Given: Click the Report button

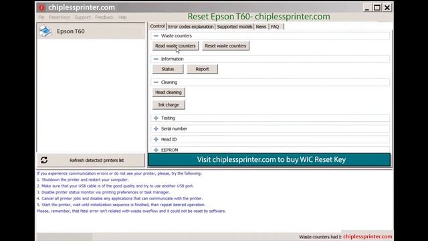Looking at the screenshot, I should (x=202, y=69).
